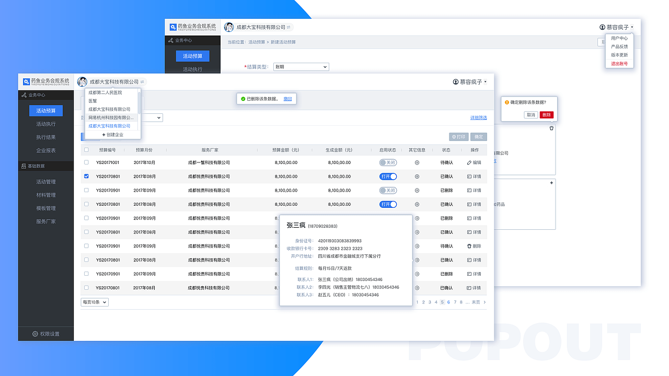Screen dimensions: 669x376
Task: Open the 账期 settlement type dropdown
Action: tap(301, 66)
